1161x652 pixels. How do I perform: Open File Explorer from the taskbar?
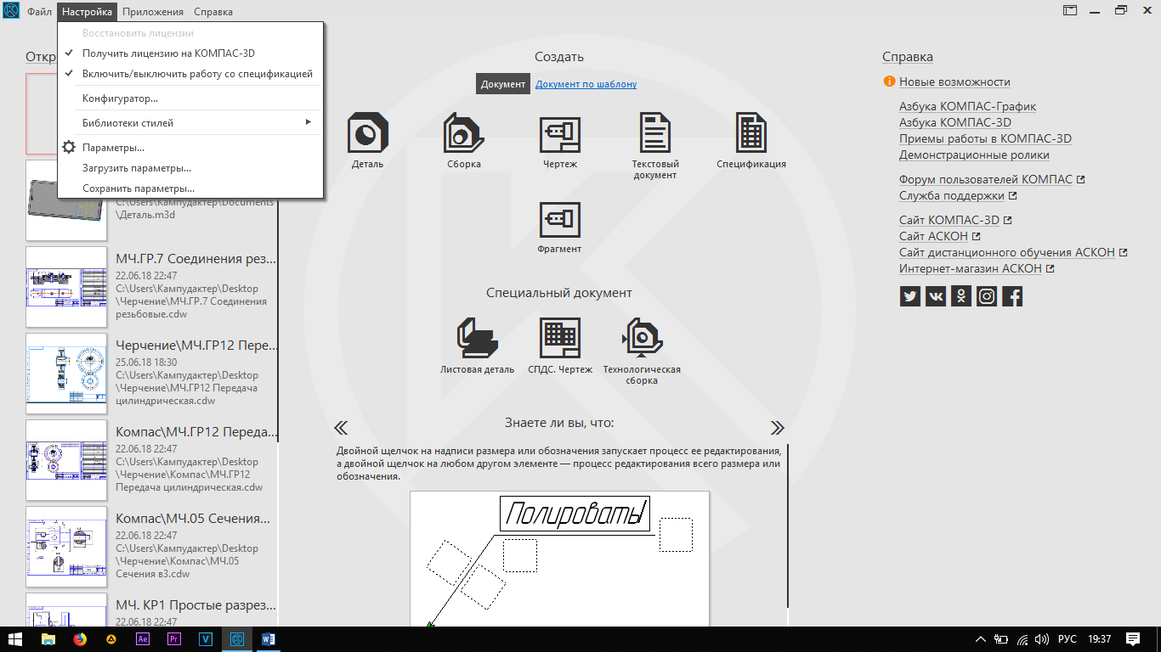48,639
